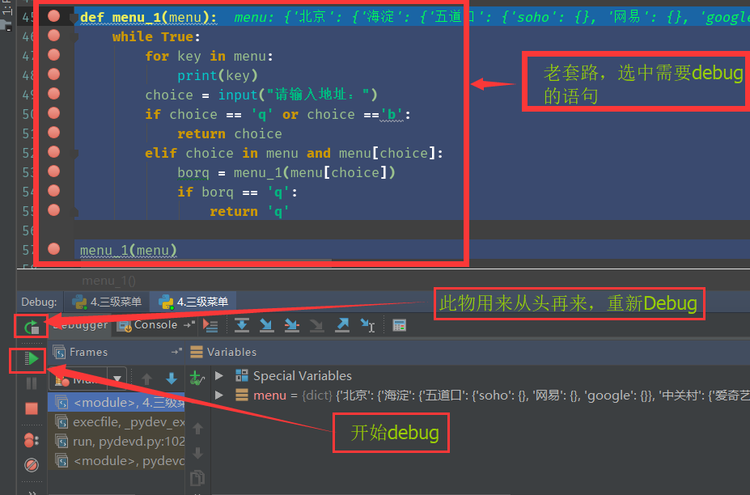Click the inline menu: {'北京' debug hint

pyautogui.click(x=492, y=17)
